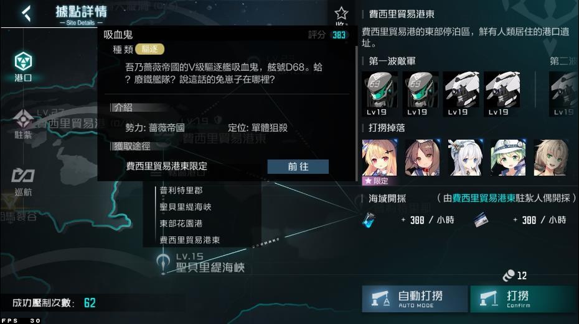Select the 港口 port icon in sidebar
The width and height of the screenshot is (579, 324).
tap(23, 66)
